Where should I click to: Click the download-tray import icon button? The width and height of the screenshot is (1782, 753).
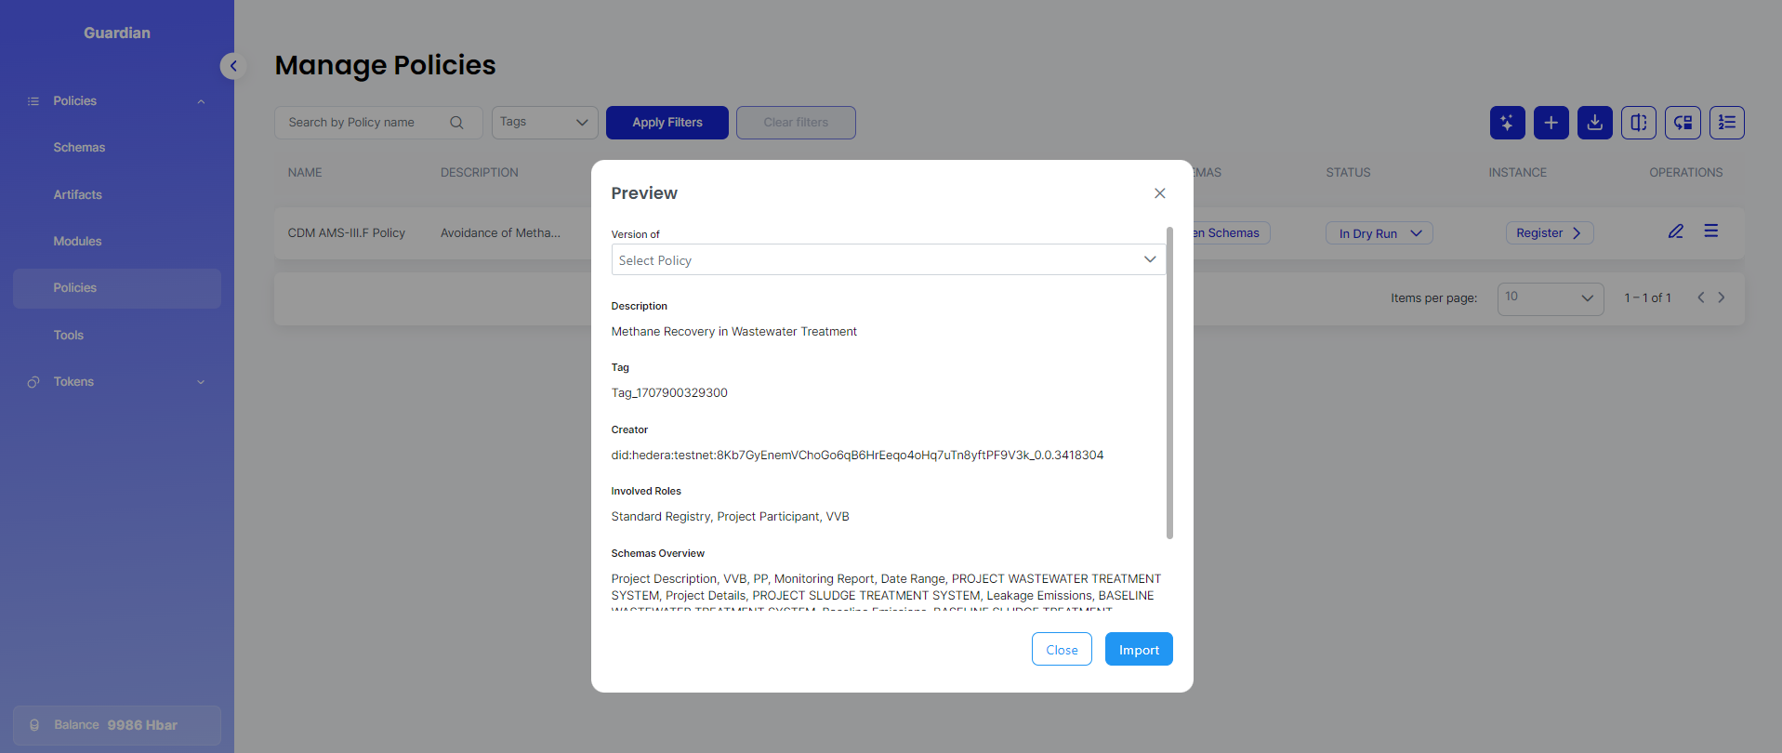[x=1594, y=123]
